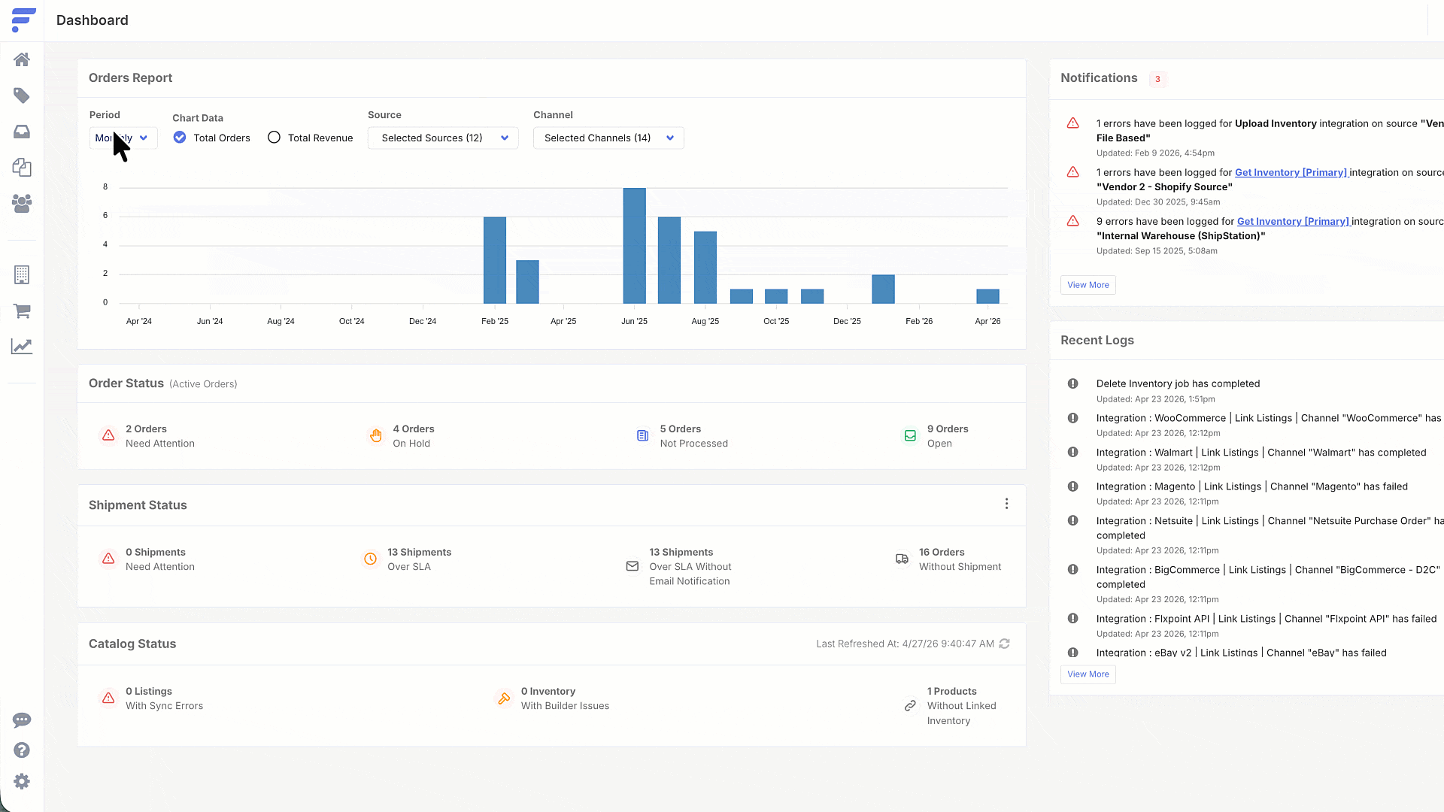
Task: Open Selected Sources (12) dropdown
Action: (x=443, y=138)
